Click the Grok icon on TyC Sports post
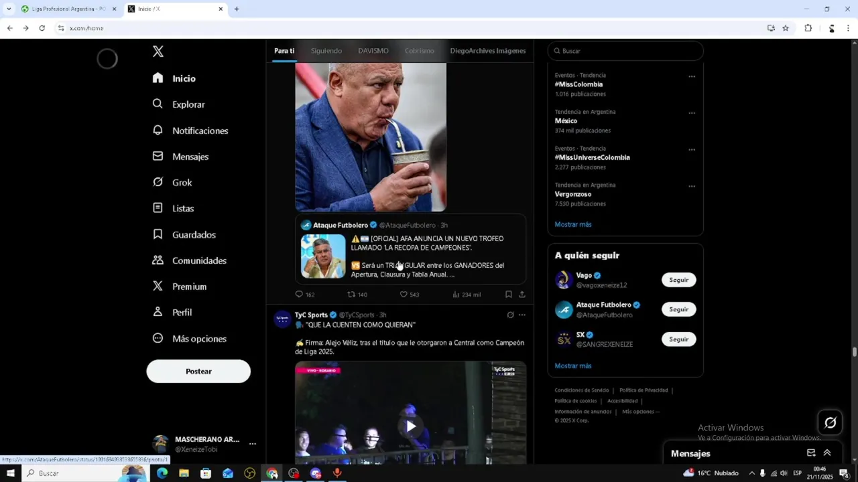Screen dimensions: 858x482 coord(510,315)
